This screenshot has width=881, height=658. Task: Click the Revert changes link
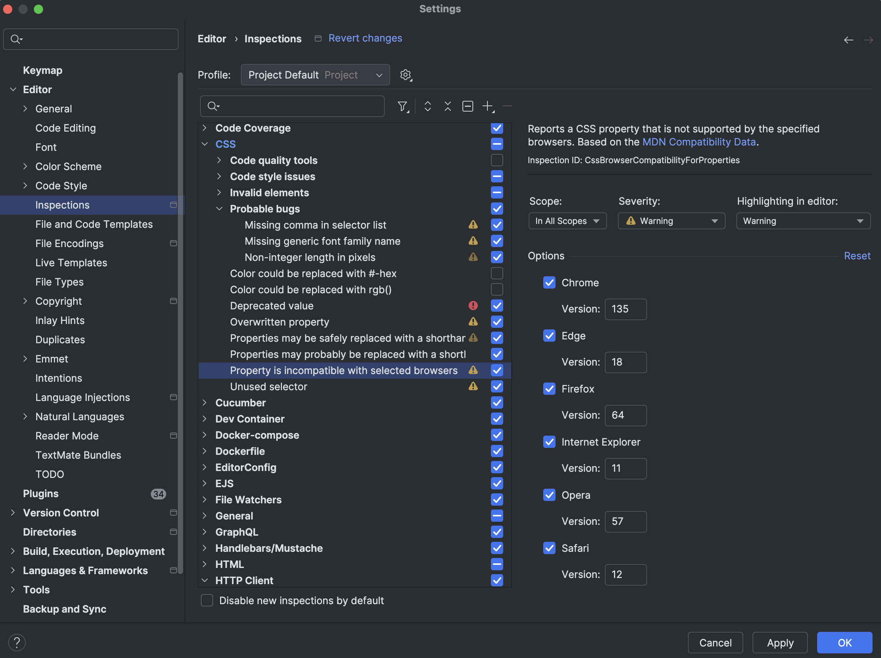[365, 38]
